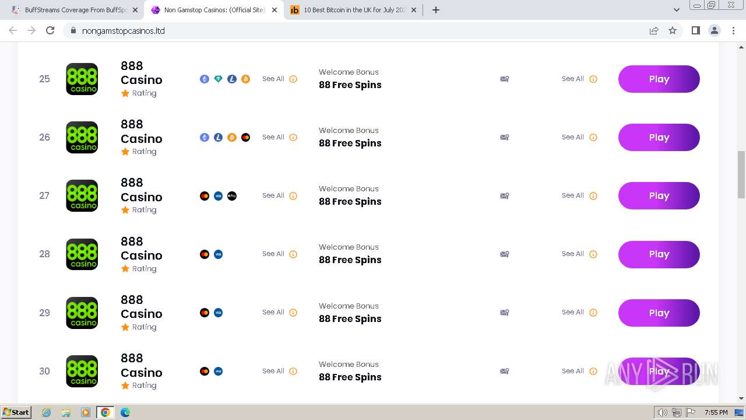746x420 pixels.
Task: Click 88 Free Spins text in row 30
Action: [350, 377]
